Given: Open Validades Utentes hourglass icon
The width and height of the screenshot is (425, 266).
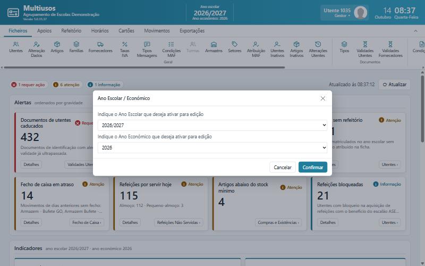Looking at the screenshot, I should click(x=365, y=49).
